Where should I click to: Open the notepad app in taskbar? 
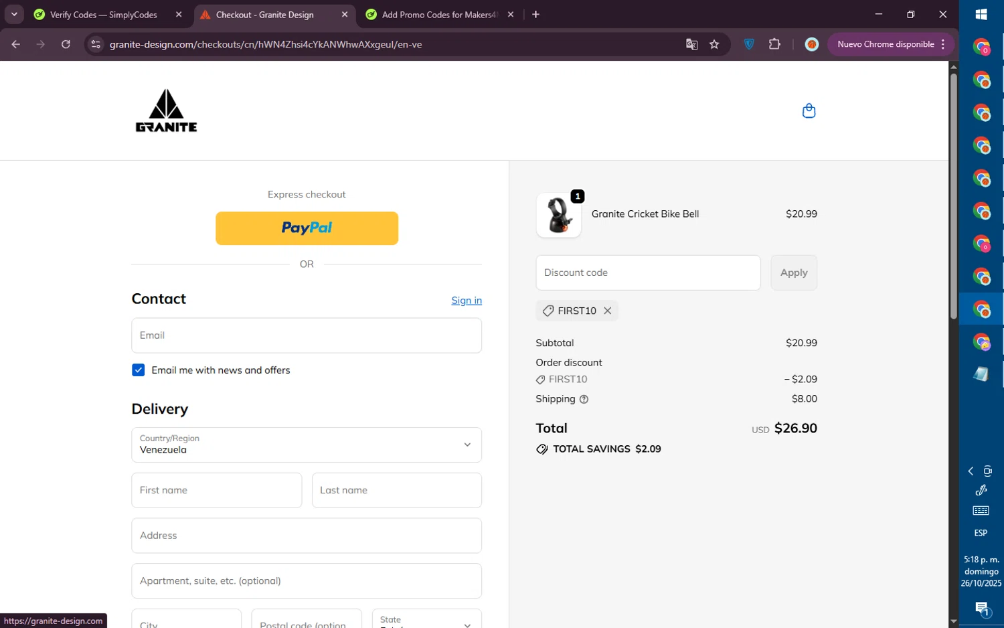point(981,374)
